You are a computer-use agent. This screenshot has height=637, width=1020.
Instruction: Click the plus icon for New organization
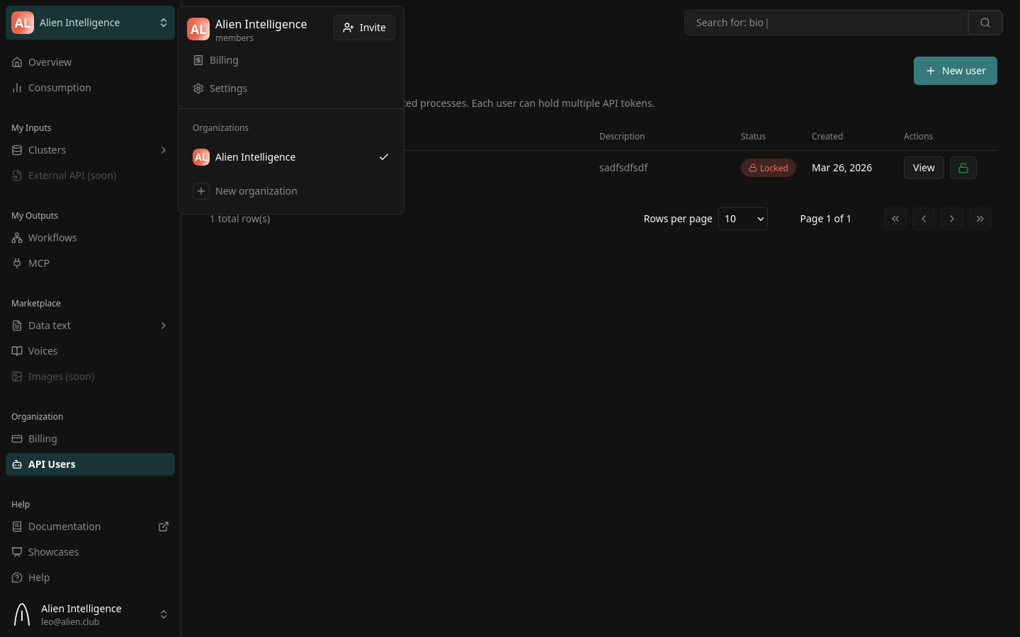pyautogui.click(x=201, y=191)
